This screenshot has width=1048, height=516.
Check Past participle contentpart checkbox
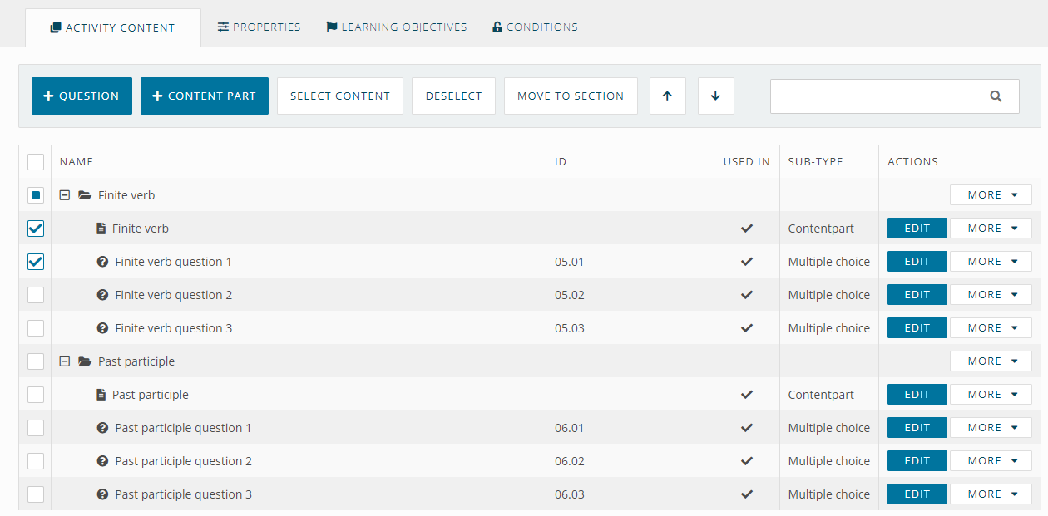(36, 395)
